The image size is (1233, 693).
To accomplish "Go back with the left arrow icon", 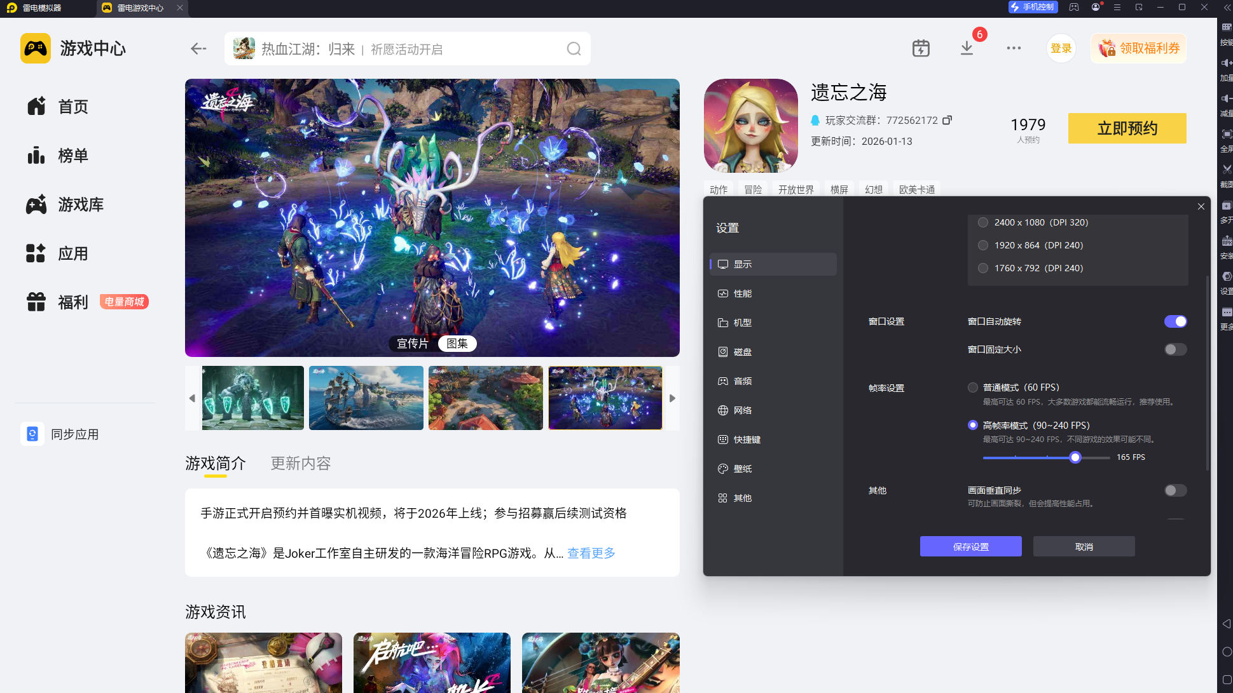I will 198,49.
